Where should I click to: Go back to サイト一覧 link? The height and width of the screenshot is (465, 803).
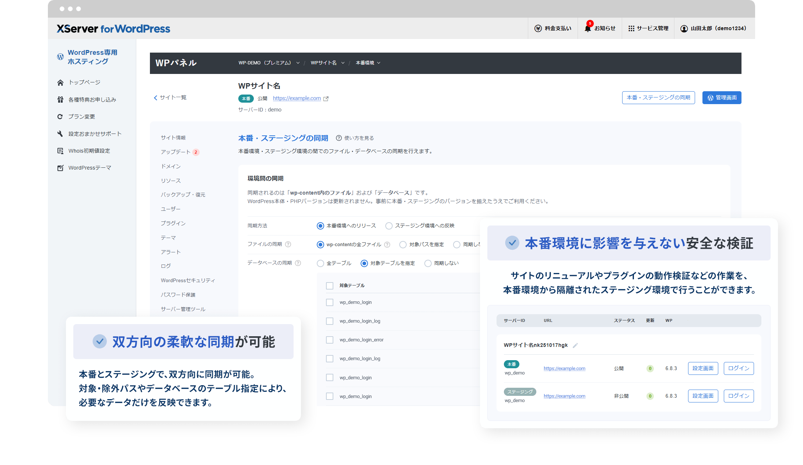tap(170, 97)
